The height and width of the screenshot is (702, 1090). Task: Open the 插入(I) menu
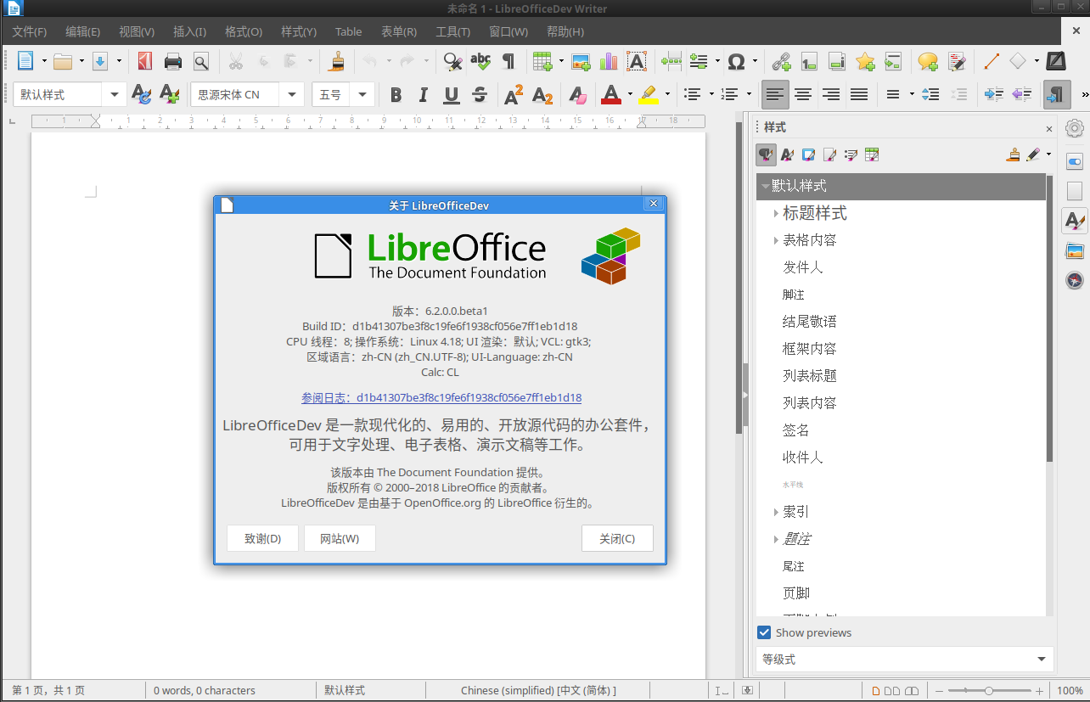tap(189, 31)
